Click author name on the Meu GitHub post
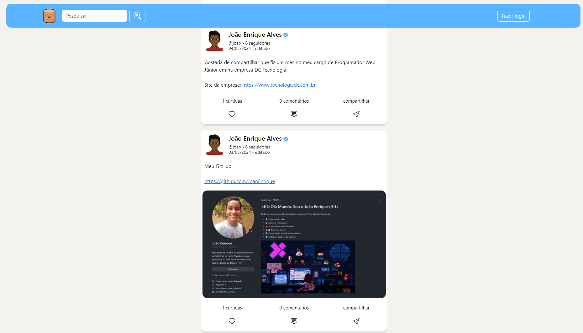The width and height of the screenshot is (583, 333). click(255, 139)
